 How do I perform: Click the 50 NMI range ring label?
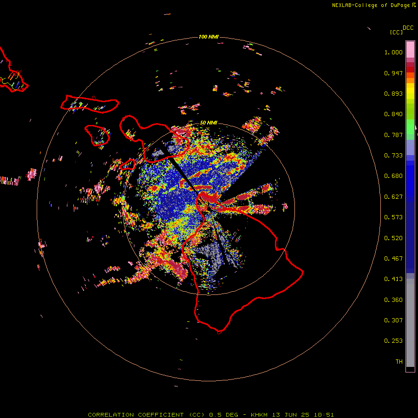coord(209,123)
